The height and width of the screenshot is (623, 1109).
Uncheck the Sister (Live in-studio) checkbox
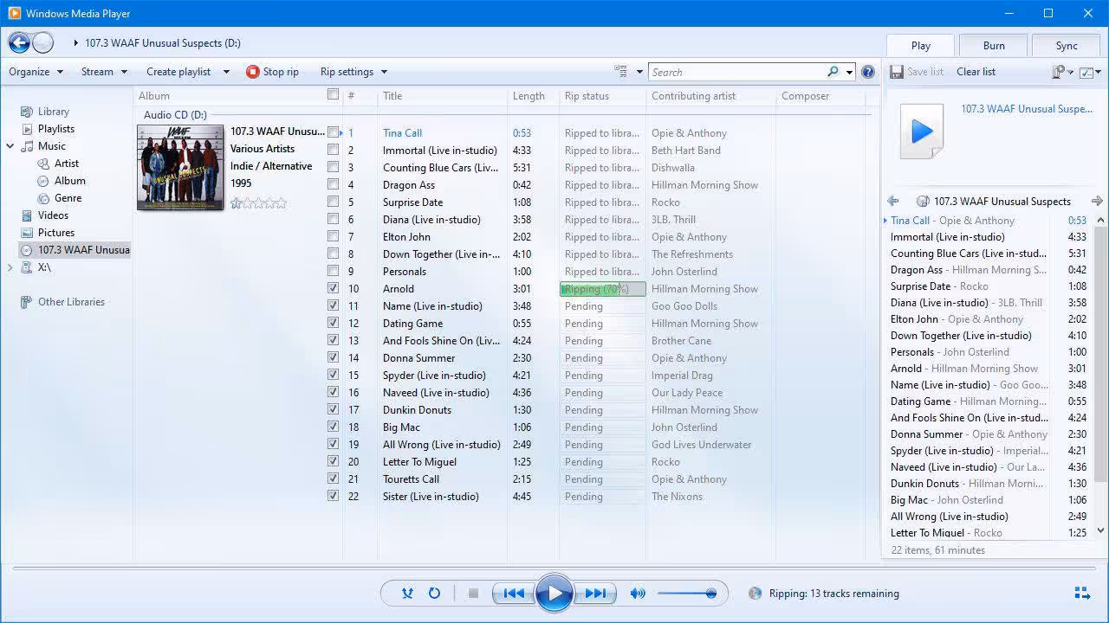tap(333, 496)
